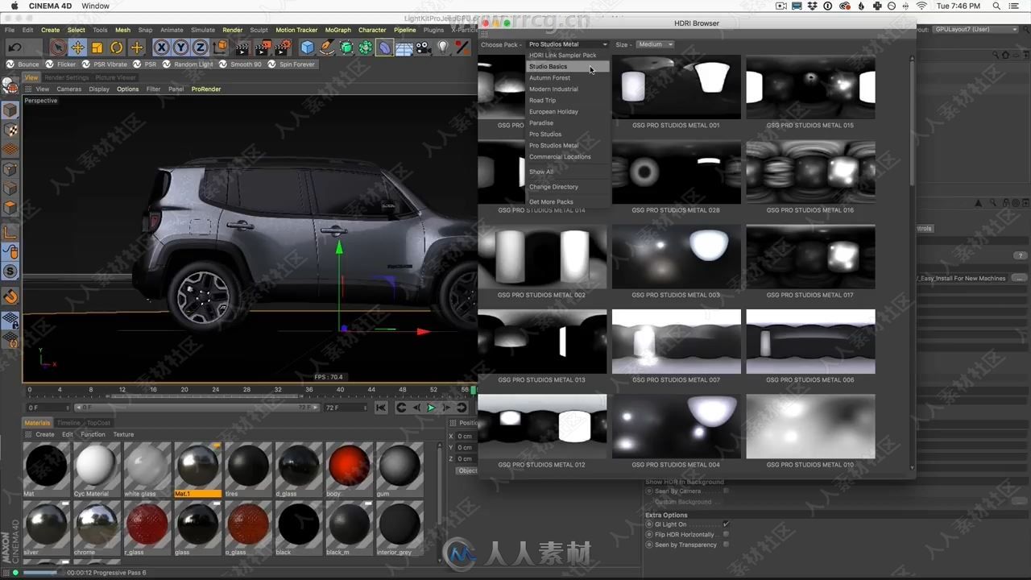The width and height of the screenshot is (1031, 580).
Task: Click the Undo arrow icon
Action: point(14,48)
